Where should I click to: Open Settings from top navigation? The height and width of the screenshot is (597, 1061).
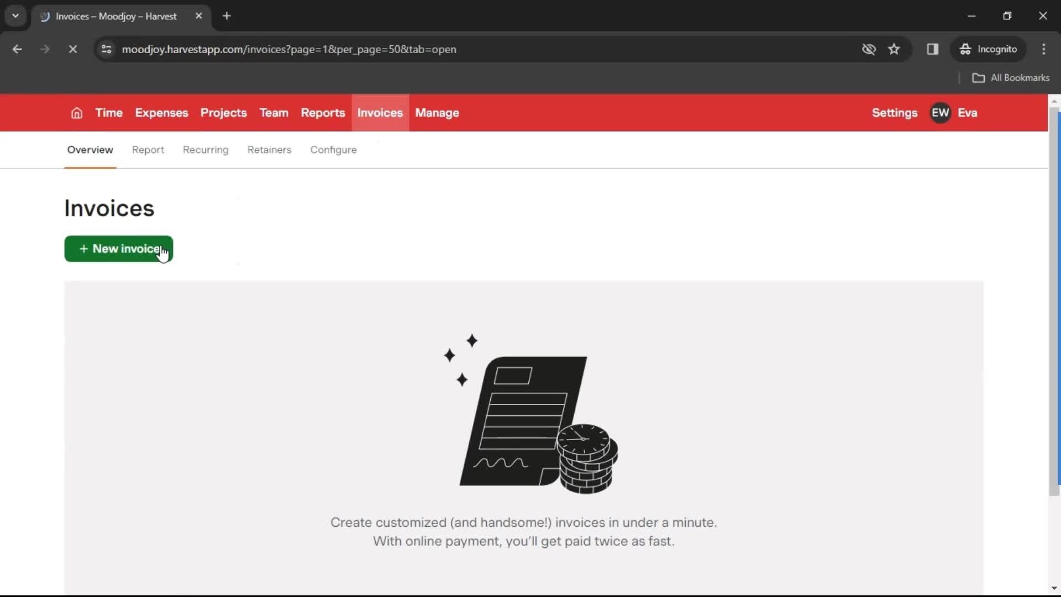(895, 112)
